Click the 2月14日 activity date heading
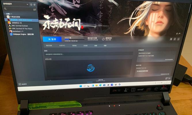This screenshot has width=192, height=115. tap(48, 59)
